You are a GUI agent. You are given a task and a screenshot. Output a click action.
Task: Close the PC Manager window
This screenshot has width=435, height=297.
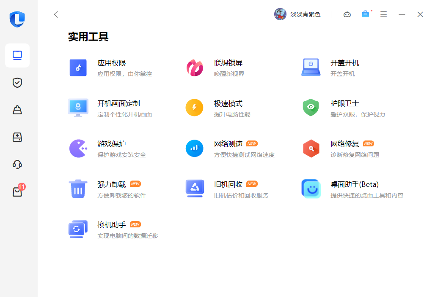420,14
